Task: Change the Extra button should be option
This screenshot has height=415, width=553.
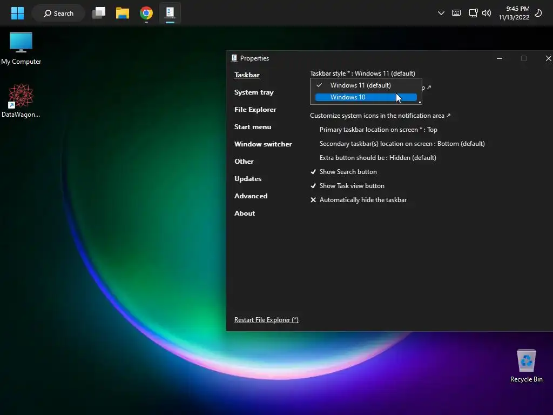Action: point(377,158)
